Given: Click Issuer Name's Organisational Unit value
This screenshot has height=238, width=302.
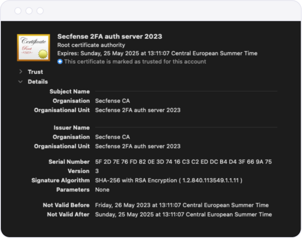Looking at the screenshot, I should [x=137, y=146].
